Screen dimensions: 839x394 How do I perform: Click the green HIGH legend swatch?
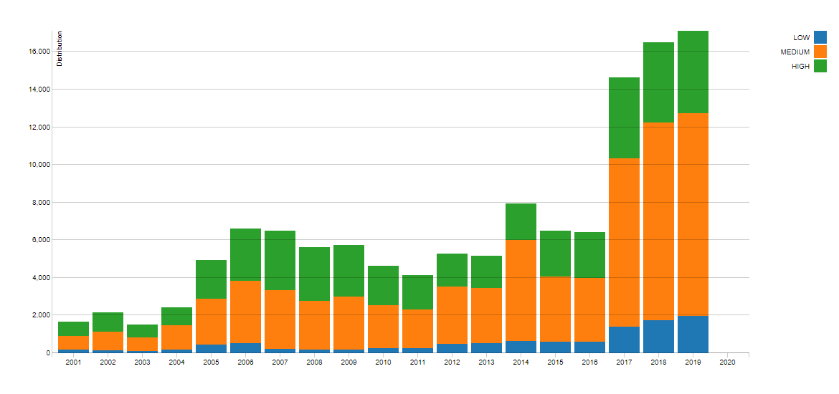820,66
